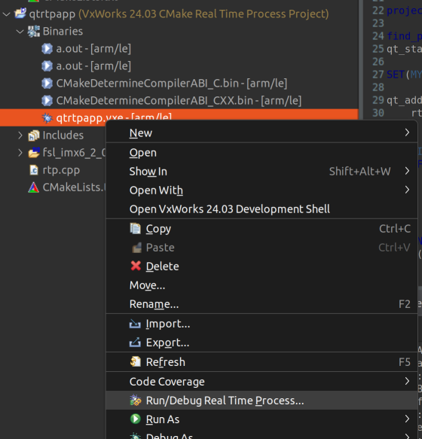The image size is (422, 439).
Task: Click the Code Coverage submenu arrow
Action: (x=407, y=381)
